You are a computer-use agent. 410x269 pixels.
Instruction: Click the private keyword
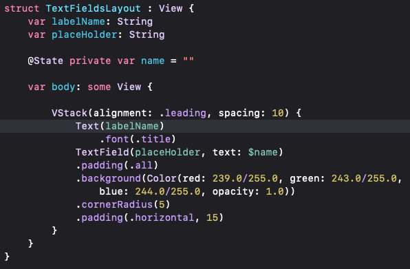(x=90, y=61)
